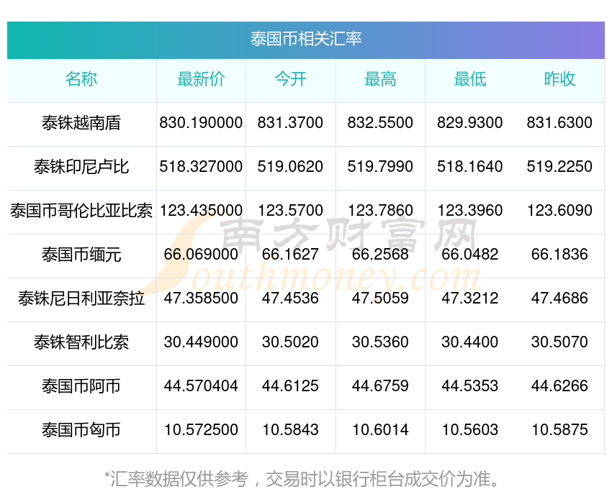612x502 pixels.
Task: Click opening value 831.3700
Action: (x=290, y=123)
